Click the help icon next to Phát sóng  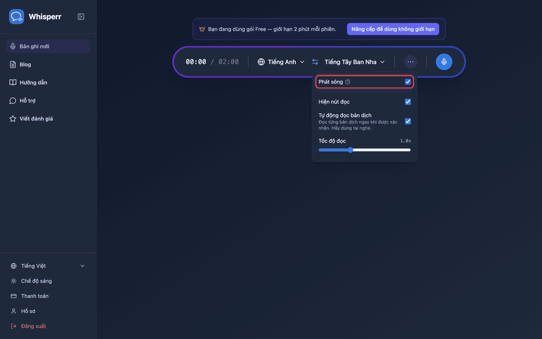[x=348, y=82]
